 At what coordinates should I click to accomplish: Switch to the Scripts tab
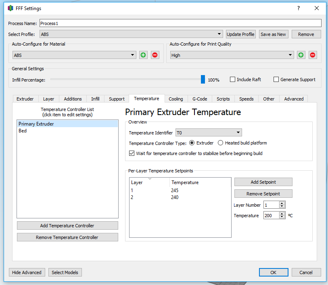223,99
